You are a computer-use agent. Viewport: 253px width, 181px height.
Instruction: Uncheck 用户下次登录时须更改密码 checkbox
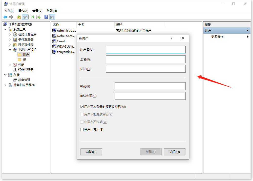(82, 107)
